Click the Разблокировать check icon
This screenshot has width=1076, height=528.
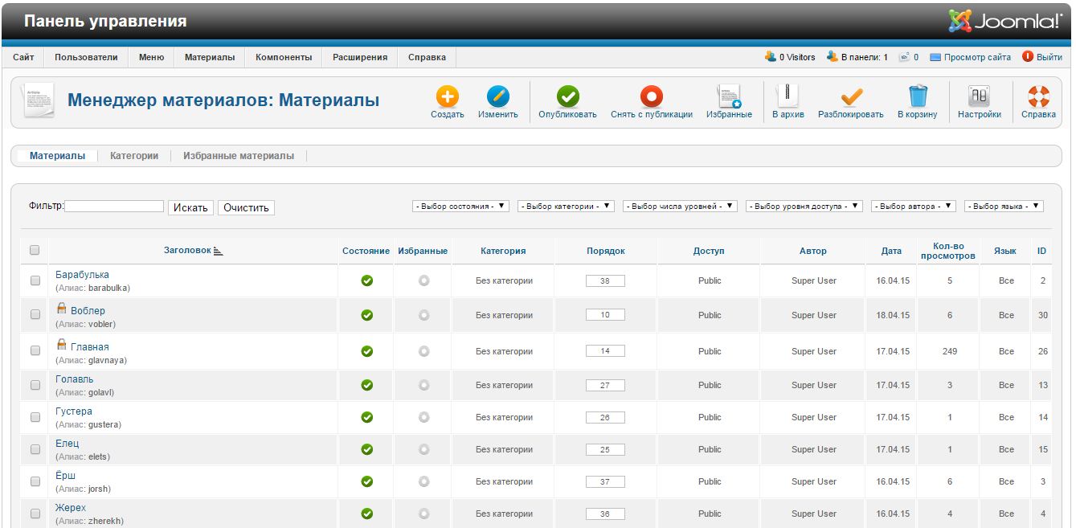pyautogui.click(x=850, y=97)
